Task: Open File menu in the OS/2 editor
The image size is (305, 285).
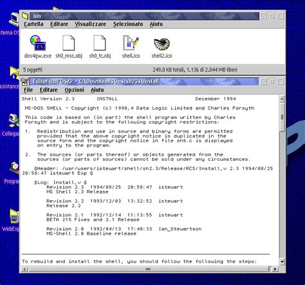Action: pyautogui.click(x=28, y=90)
